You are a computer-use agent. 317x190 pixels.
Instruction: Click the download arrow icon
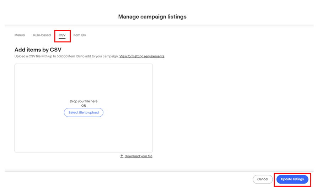(122, 156)
